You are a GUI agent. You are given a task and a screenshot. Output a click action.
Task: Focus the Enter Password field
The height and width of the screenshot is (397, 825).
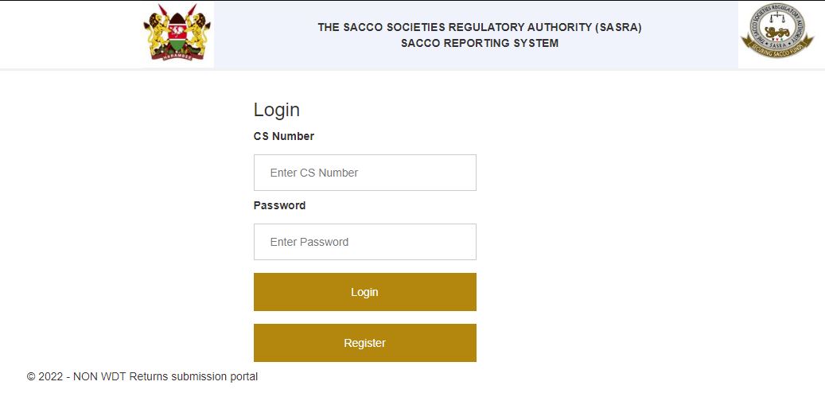[x=364, y=242]
